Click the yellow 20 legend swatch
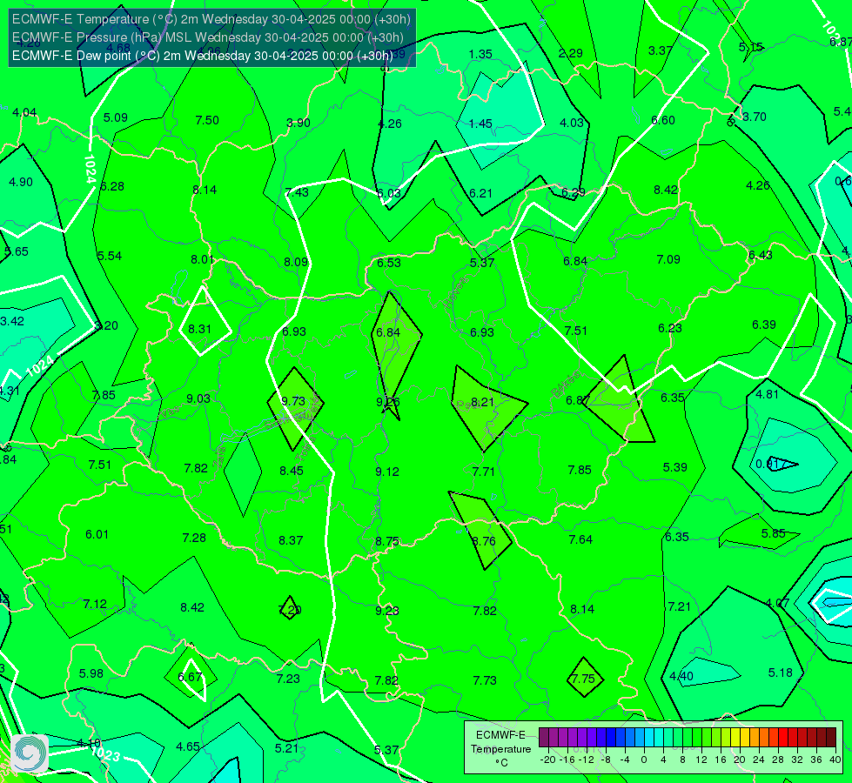Screen dimensions: 852x783 pos(735,738)
